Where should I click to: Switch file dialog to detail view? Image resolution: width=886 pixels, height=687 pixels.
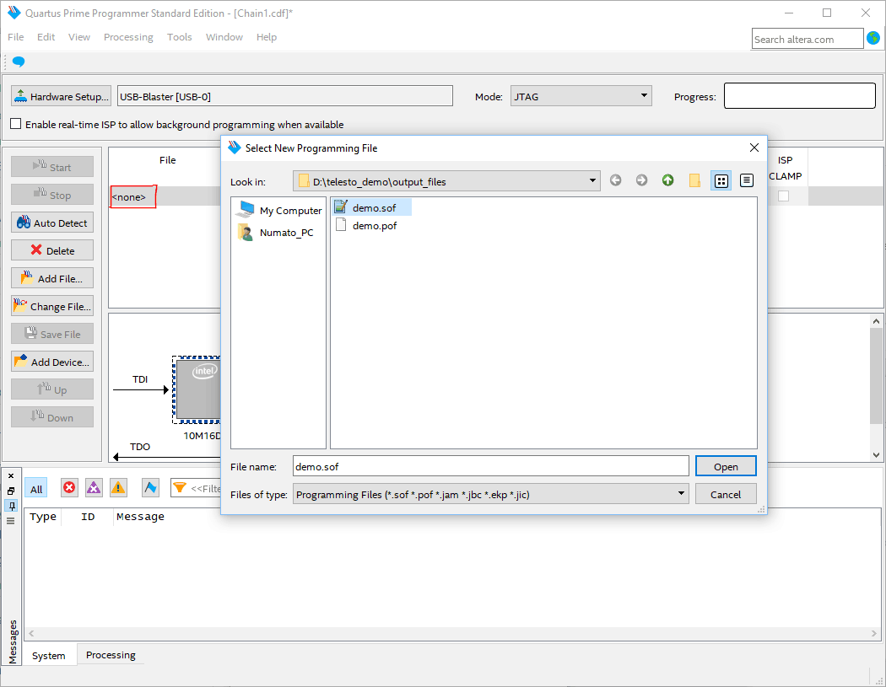[746, 180]
